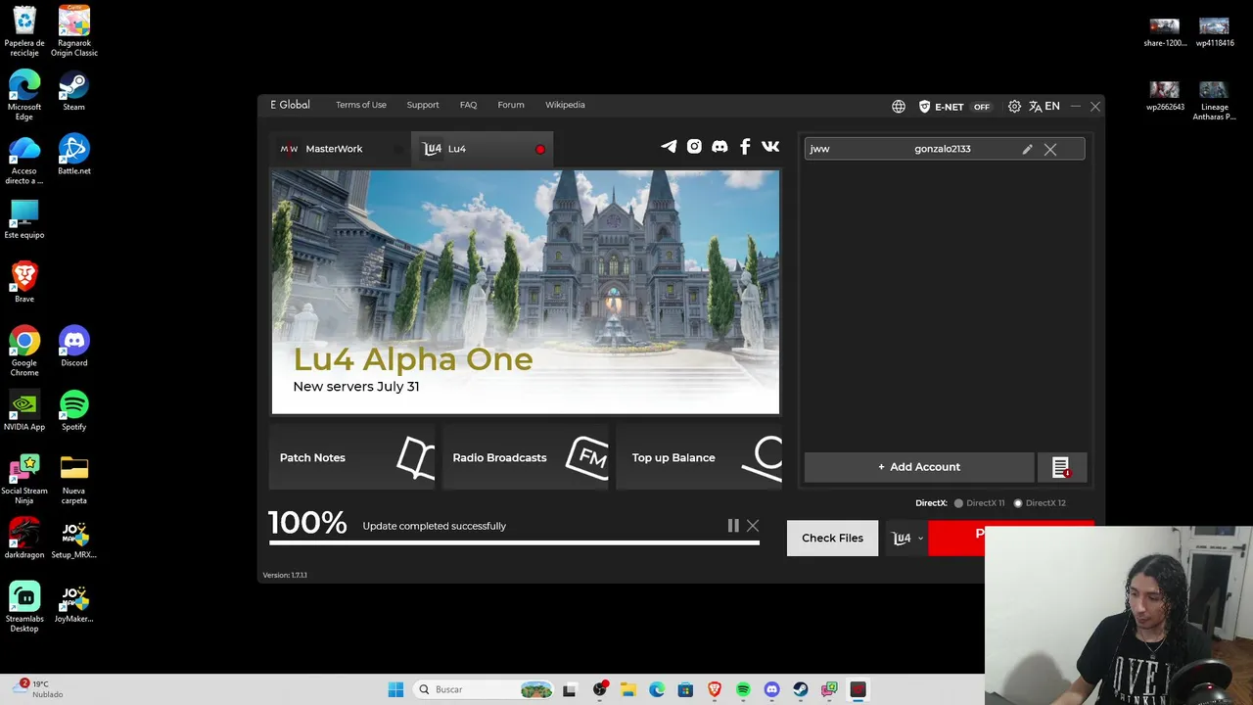This screenshot has height=705, width=1253.
Task: Open Brave browser desktop icon
Action: click(24, 282)
